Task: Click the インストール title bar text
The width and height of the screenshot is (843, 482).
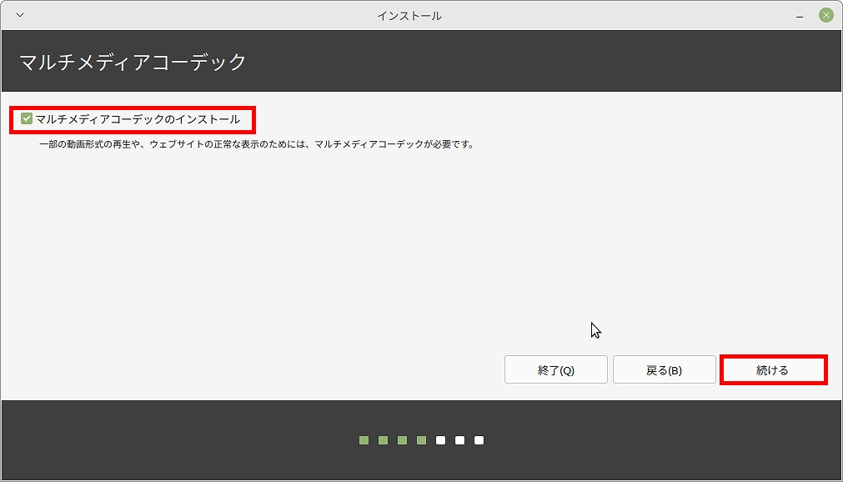Action: [x=409, y=16]
